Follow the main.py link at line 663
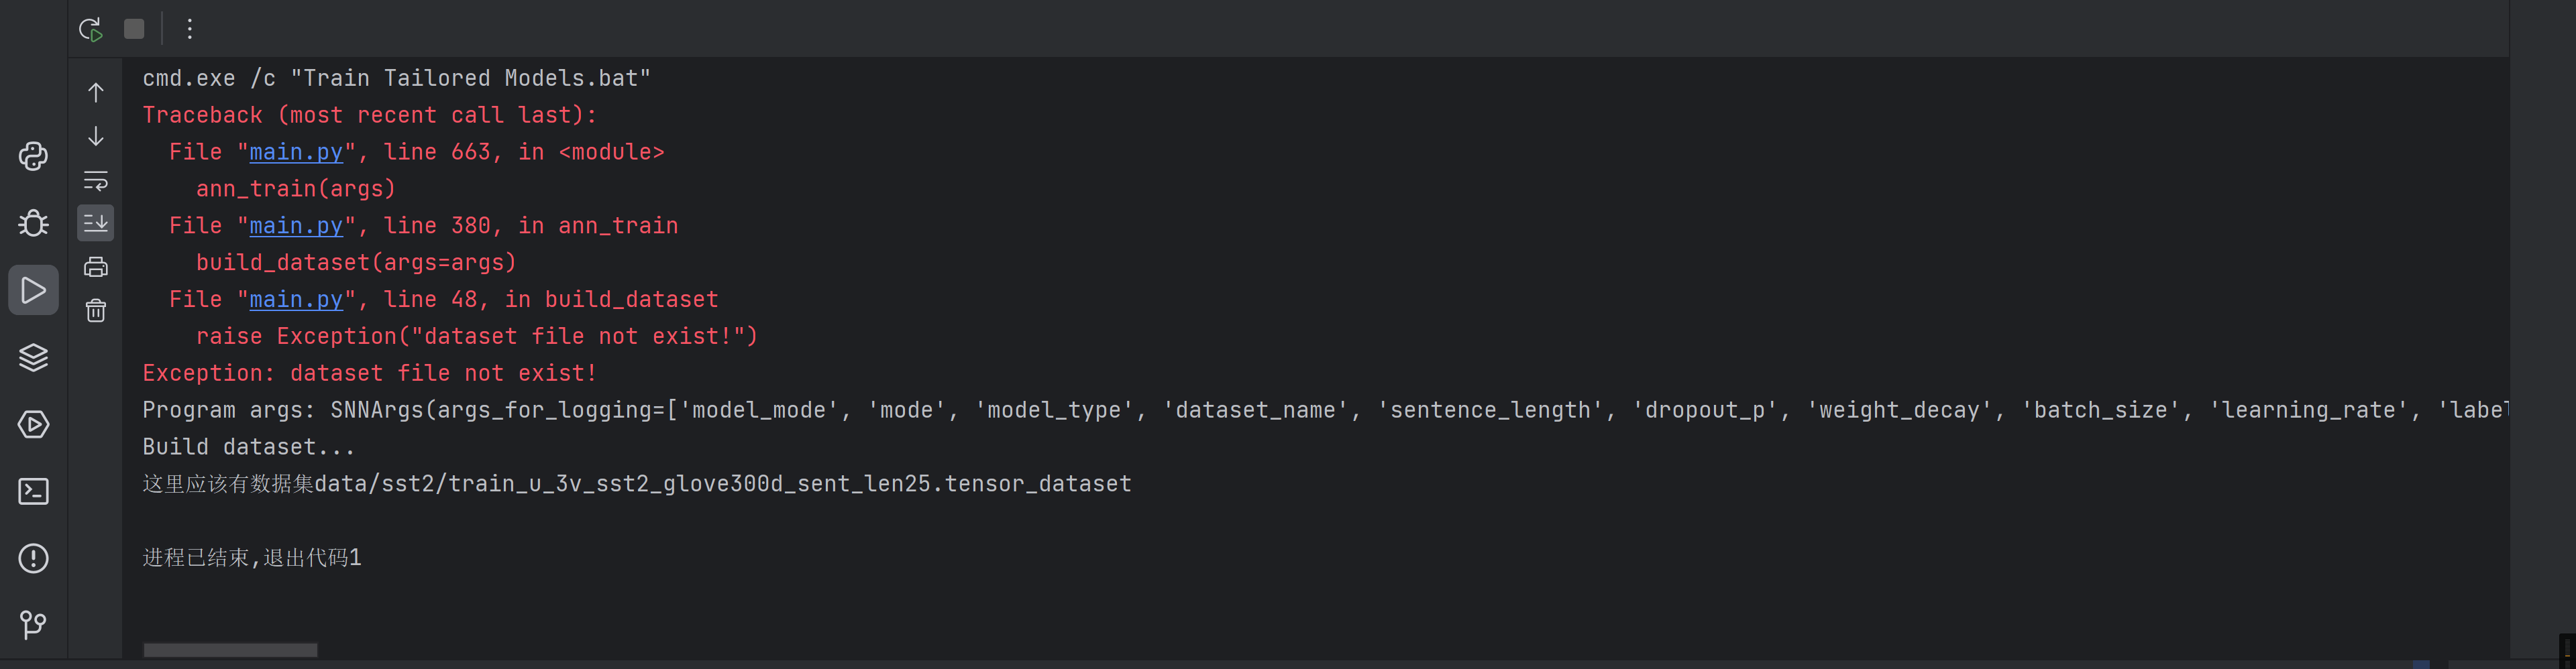Screen dimensions: 2576x669 (295, 152)
